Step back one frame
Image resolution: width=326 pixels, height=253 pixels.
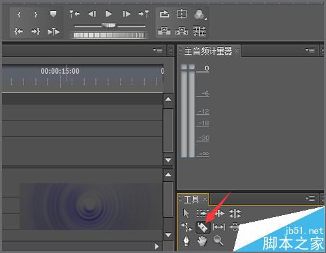[x=92, y=14]
